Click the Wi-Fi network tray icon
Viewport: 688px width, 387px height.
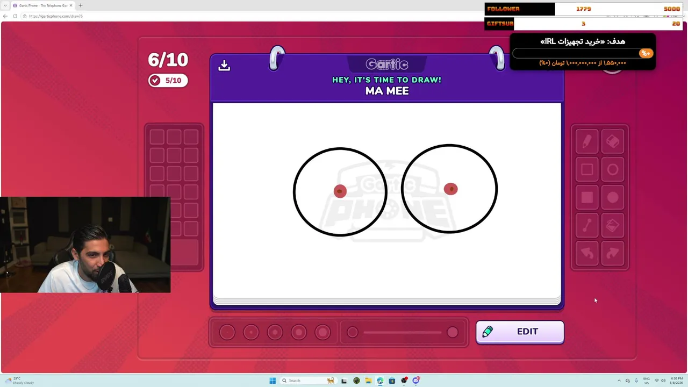(x=656, y=381)
